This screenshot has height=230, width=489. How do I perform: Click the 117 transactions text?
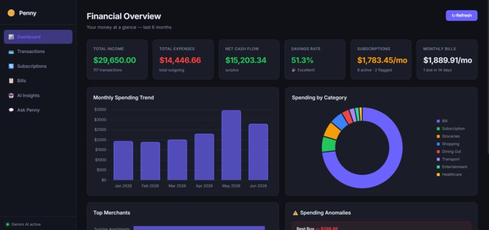click(x=107, y=70)
